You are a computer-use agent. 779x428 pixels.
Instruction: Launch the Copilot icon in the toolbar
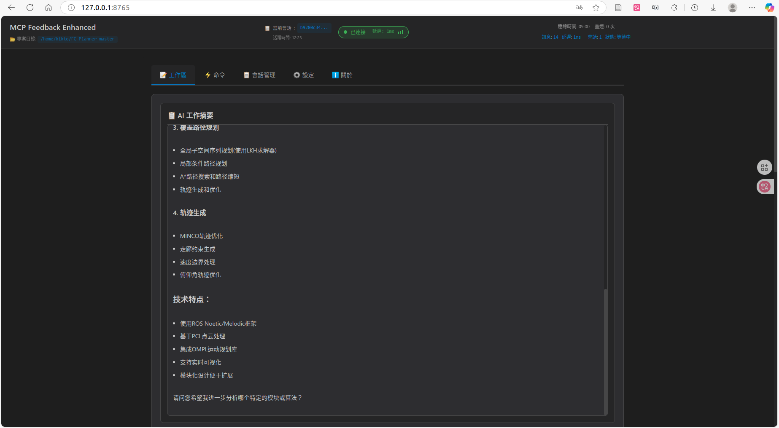pyautogui.click(x=770, y=8)
